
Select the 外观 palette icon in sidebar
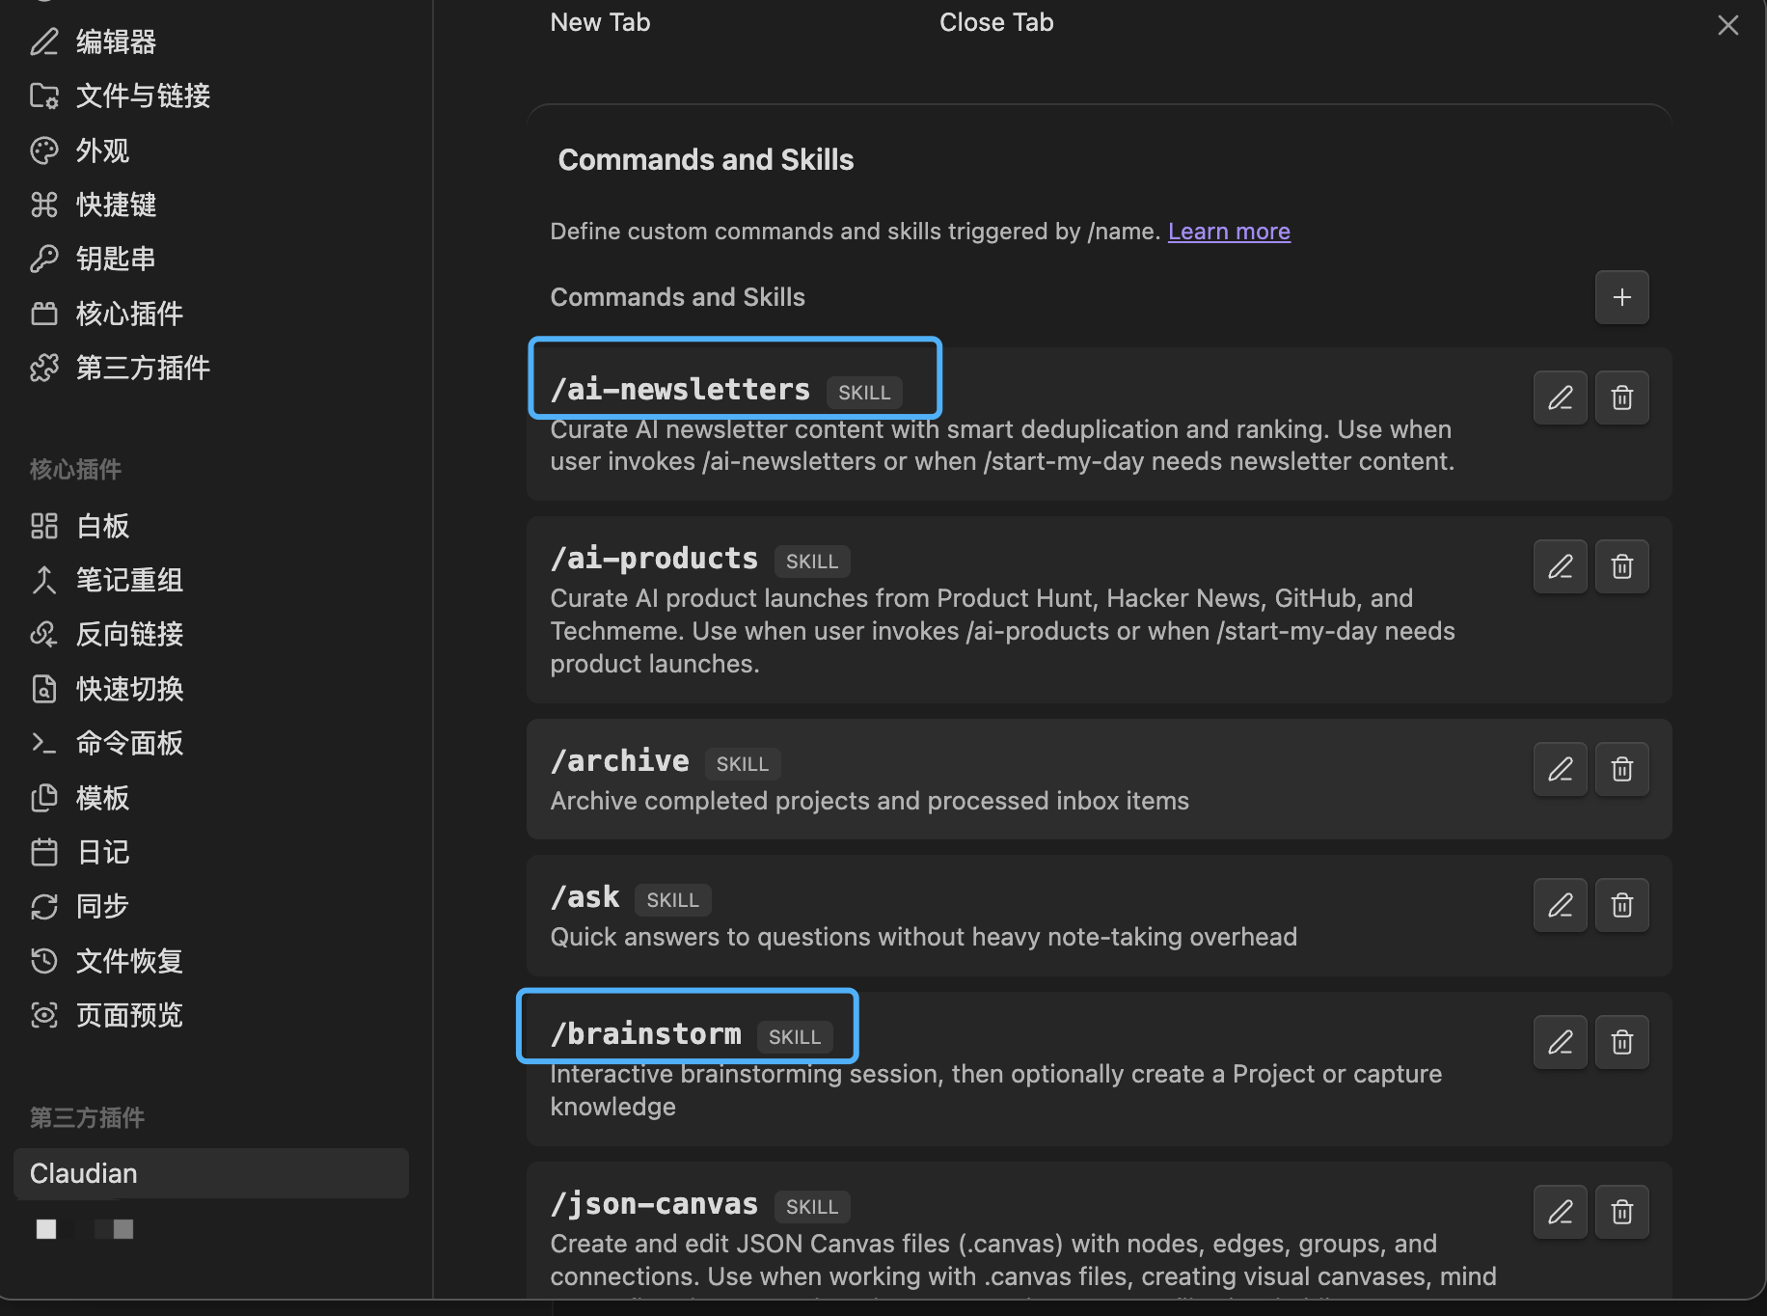pyautogui.click(x=44, y=151)
